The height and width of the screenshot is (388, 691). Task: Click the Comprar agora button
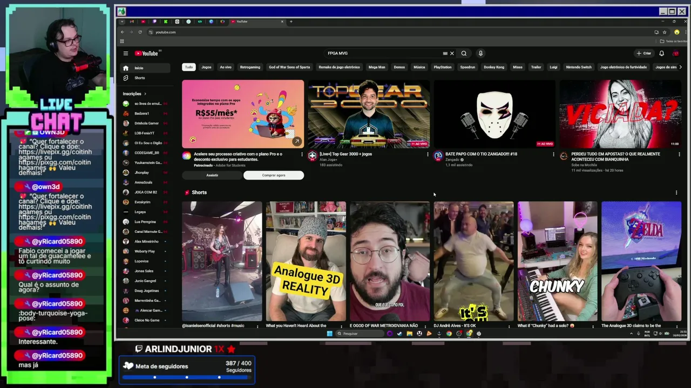274,175
